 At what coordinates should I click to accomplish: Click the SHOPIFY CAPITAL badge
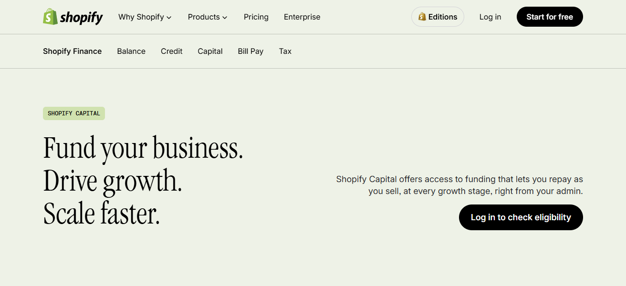pyautogui.click(x=73, y=113)
